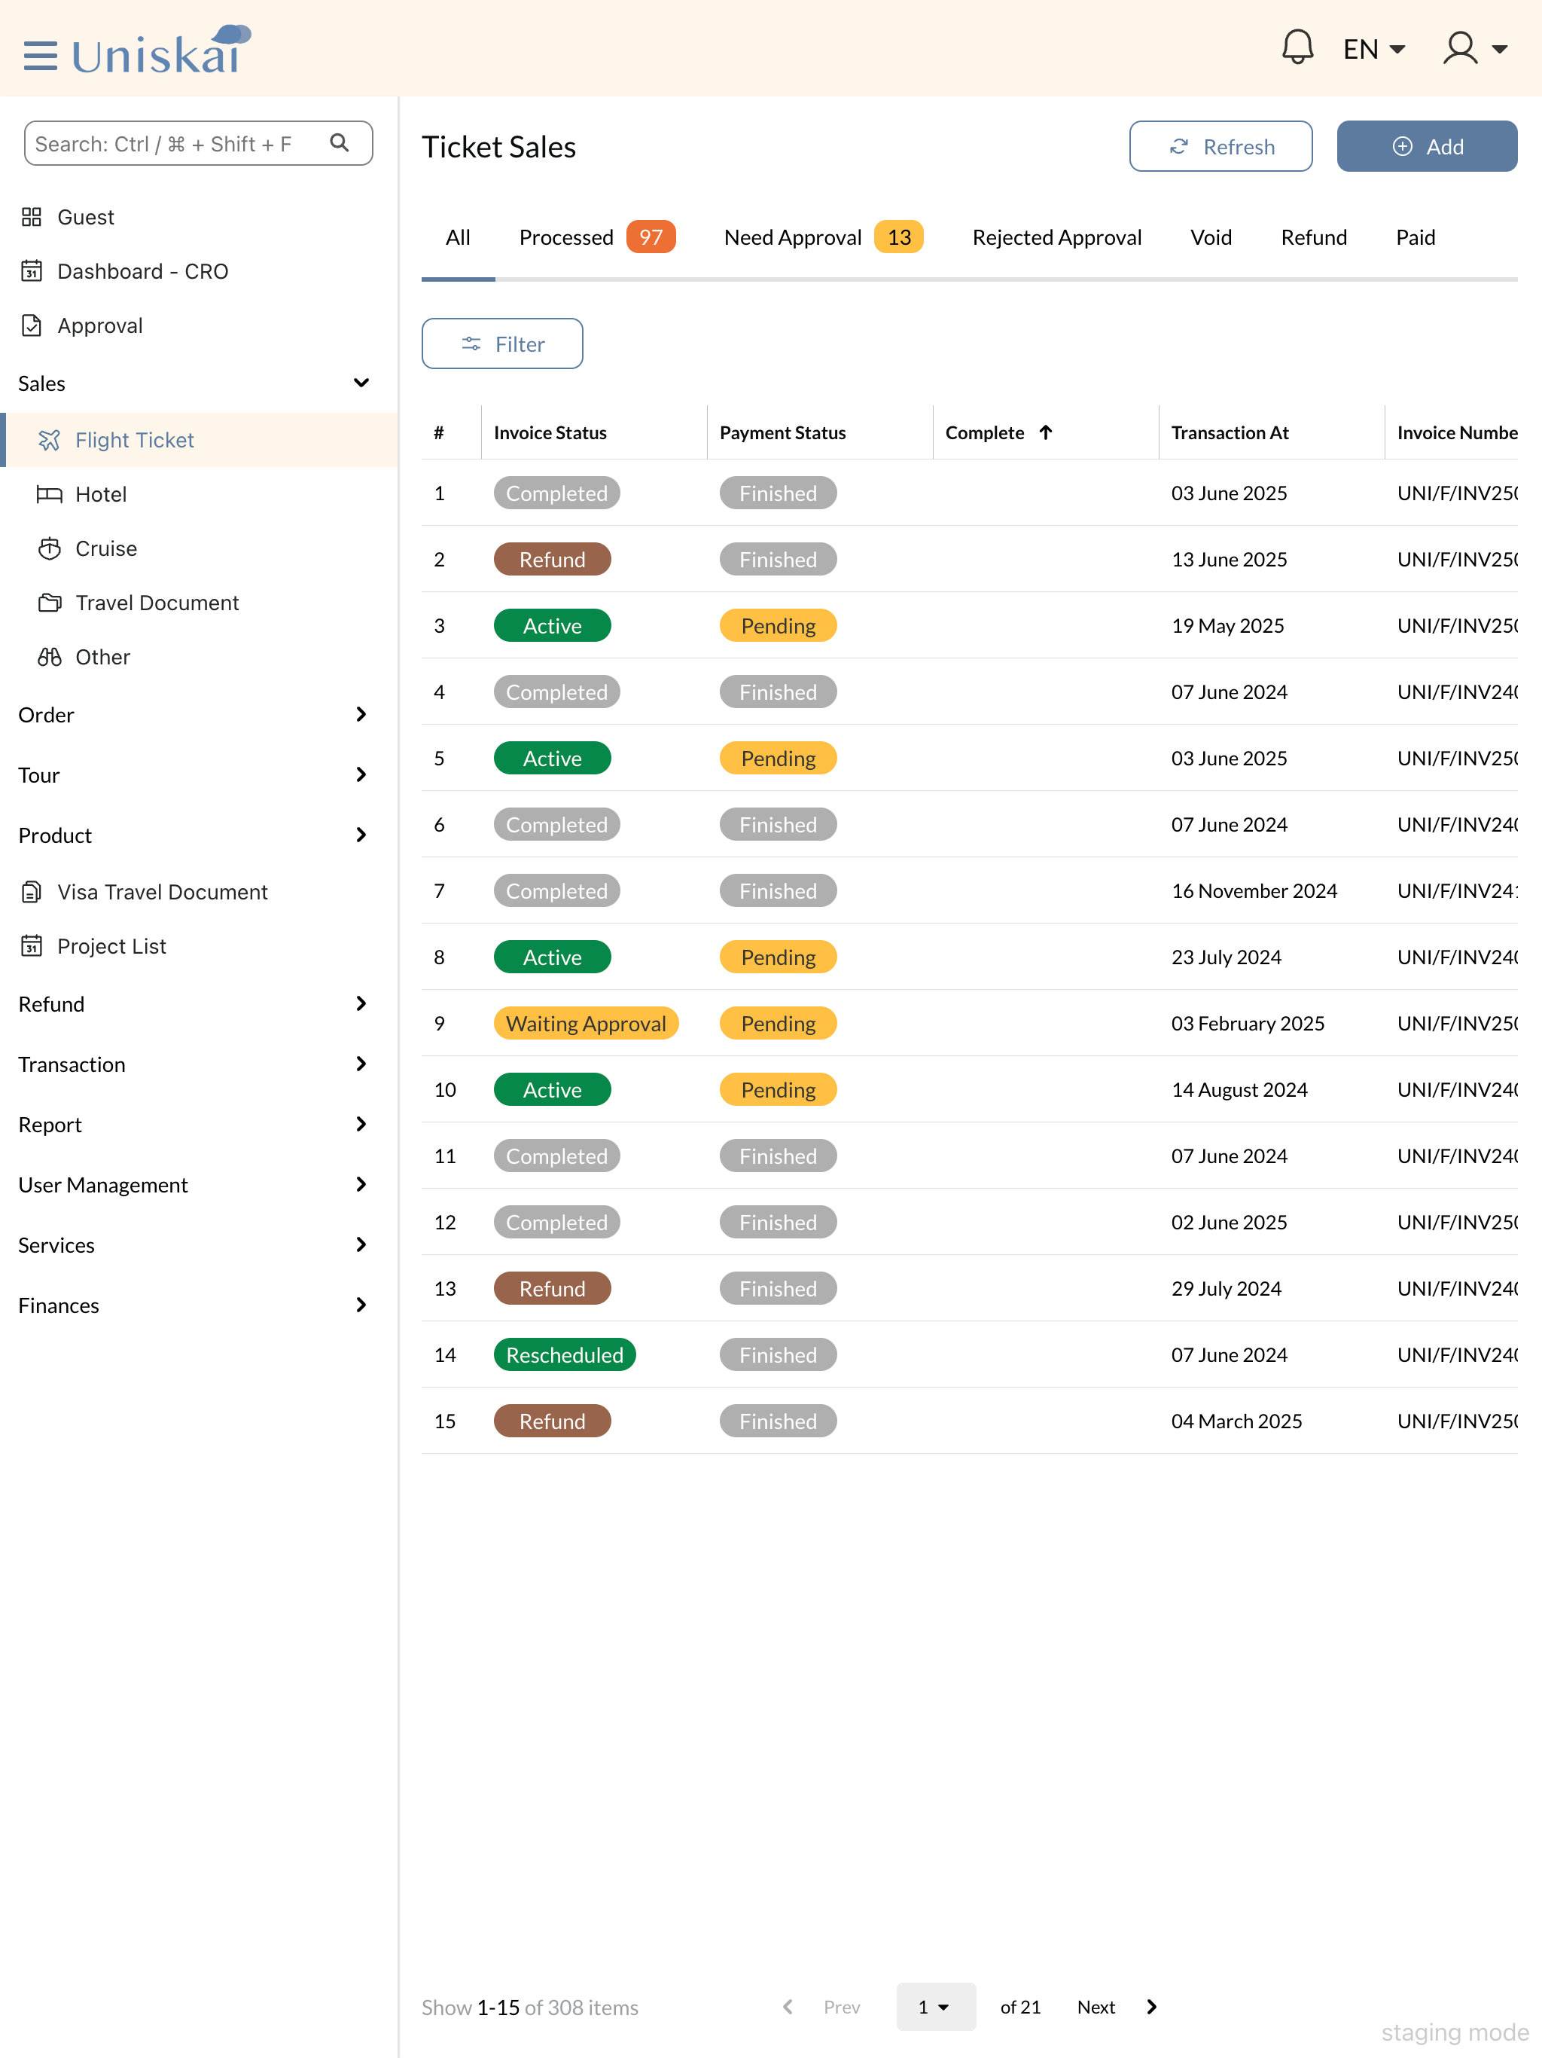
Task: Click the Refresh button
Action: 1220,146
